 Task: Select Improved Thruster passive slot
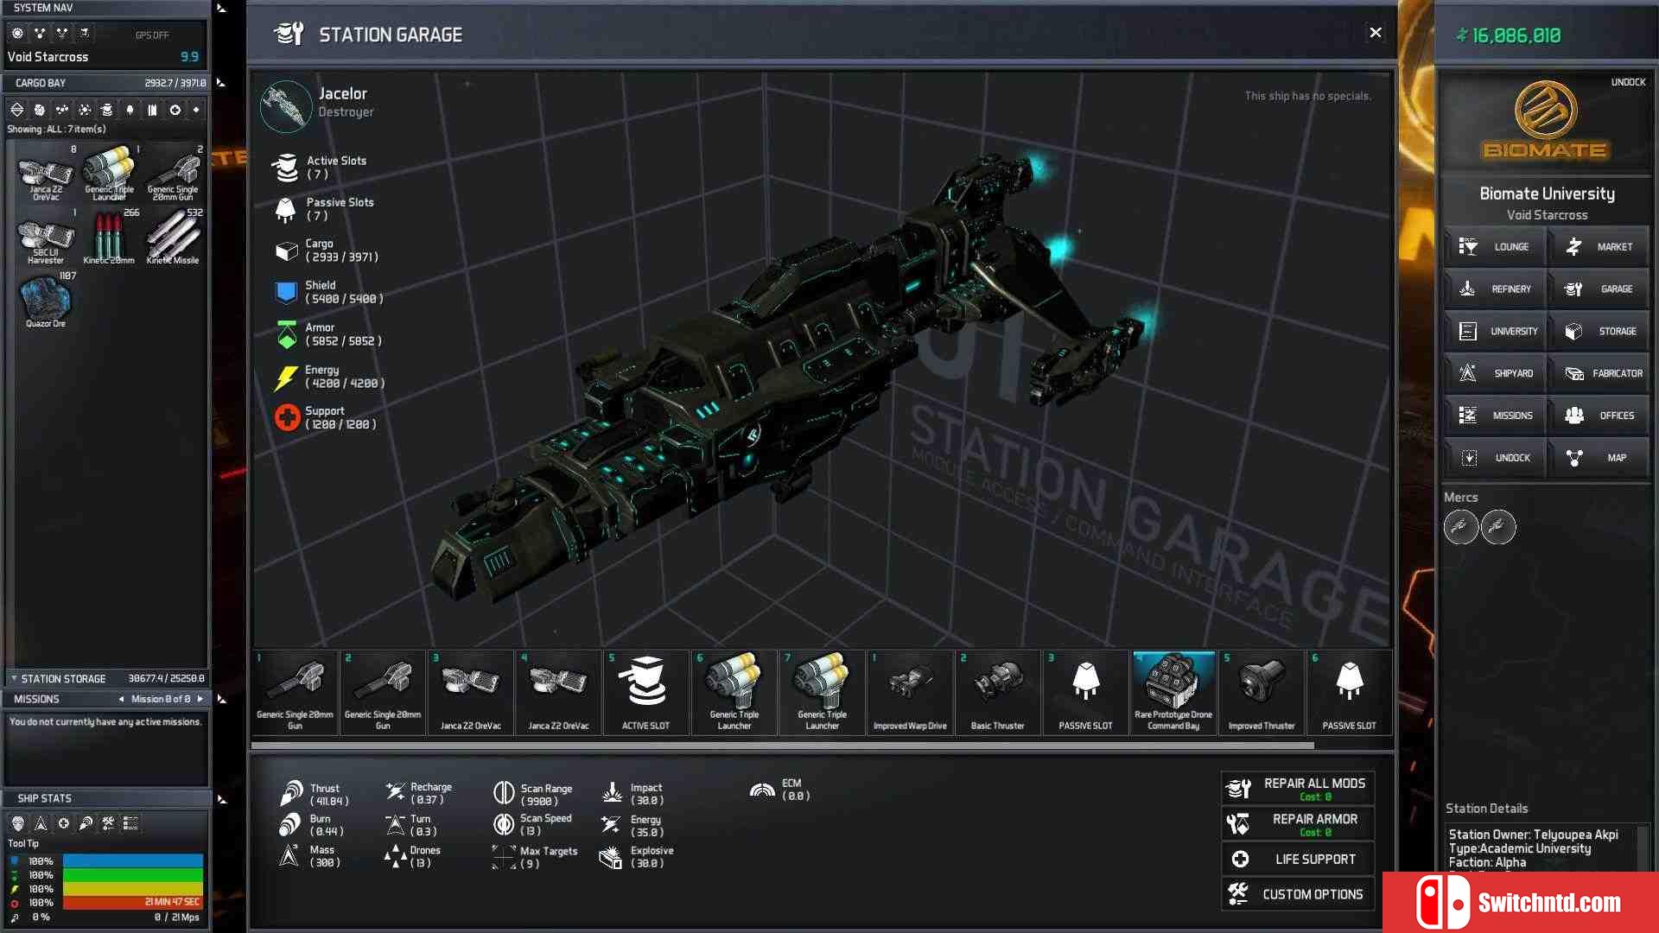[x=1262, y=692]
